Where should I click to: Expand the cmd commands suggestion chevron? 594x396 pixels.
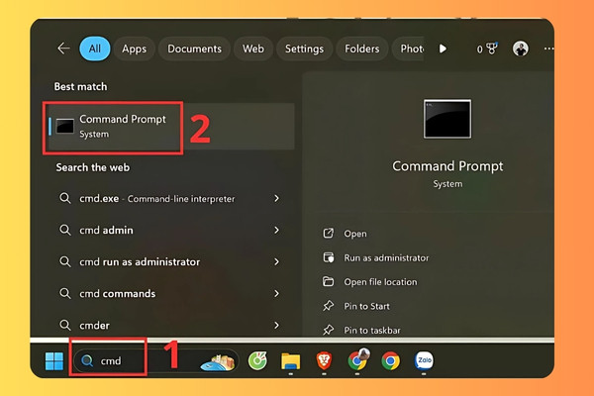coord(276,294)
